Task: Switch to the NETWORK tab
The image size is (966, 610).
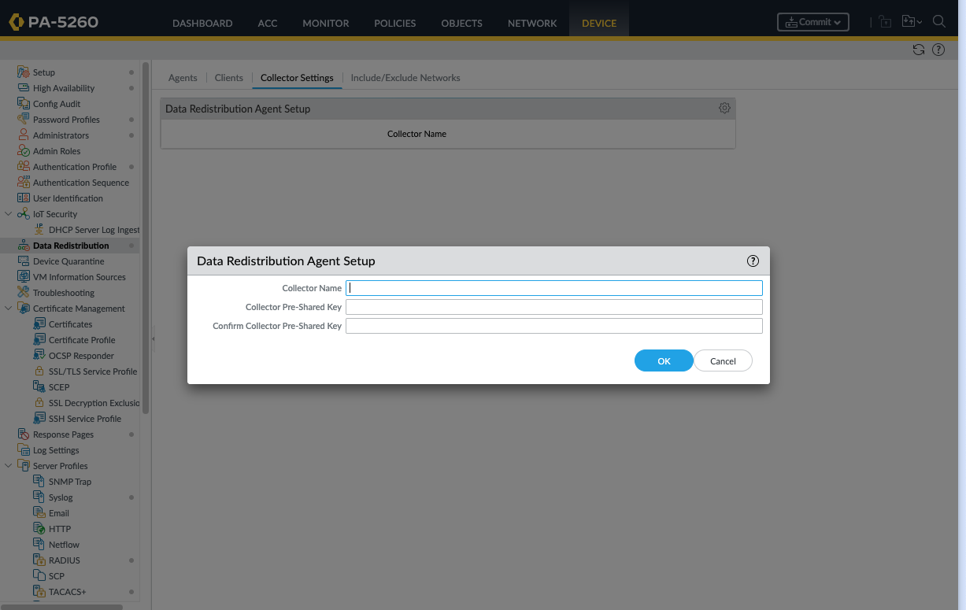Action: click(x=532, y=23)
